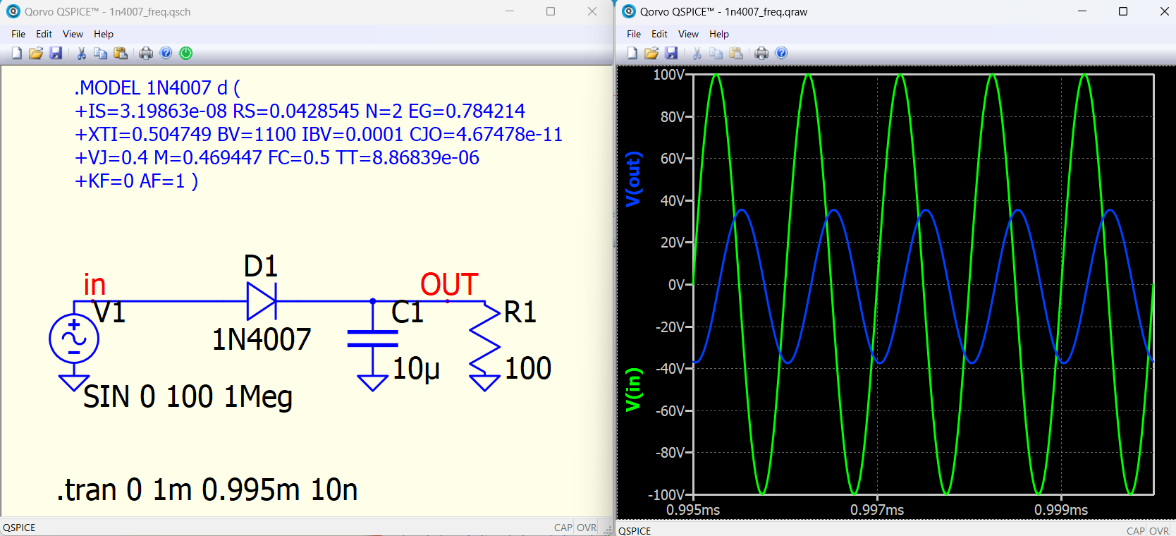Open Edit menu in schematic window
The width and height of the screenshot is (1176, 536).
pos(44,34)
